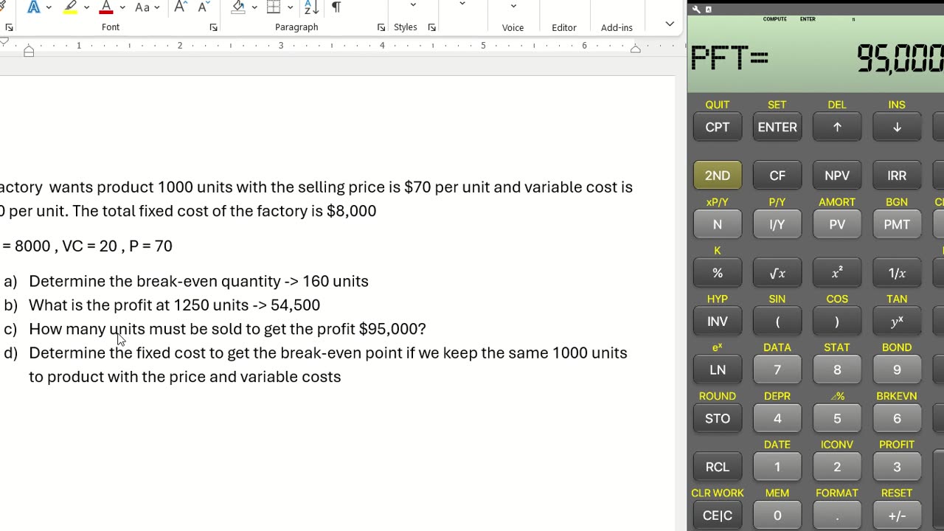
Task: Click the 6 key on calculator
Action: (x=897, y=418)
